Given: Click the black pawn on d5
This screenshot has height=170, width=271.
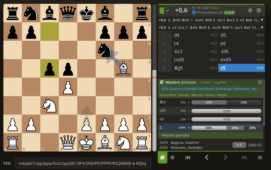Looking at the screenshot, I should (68, 68).
